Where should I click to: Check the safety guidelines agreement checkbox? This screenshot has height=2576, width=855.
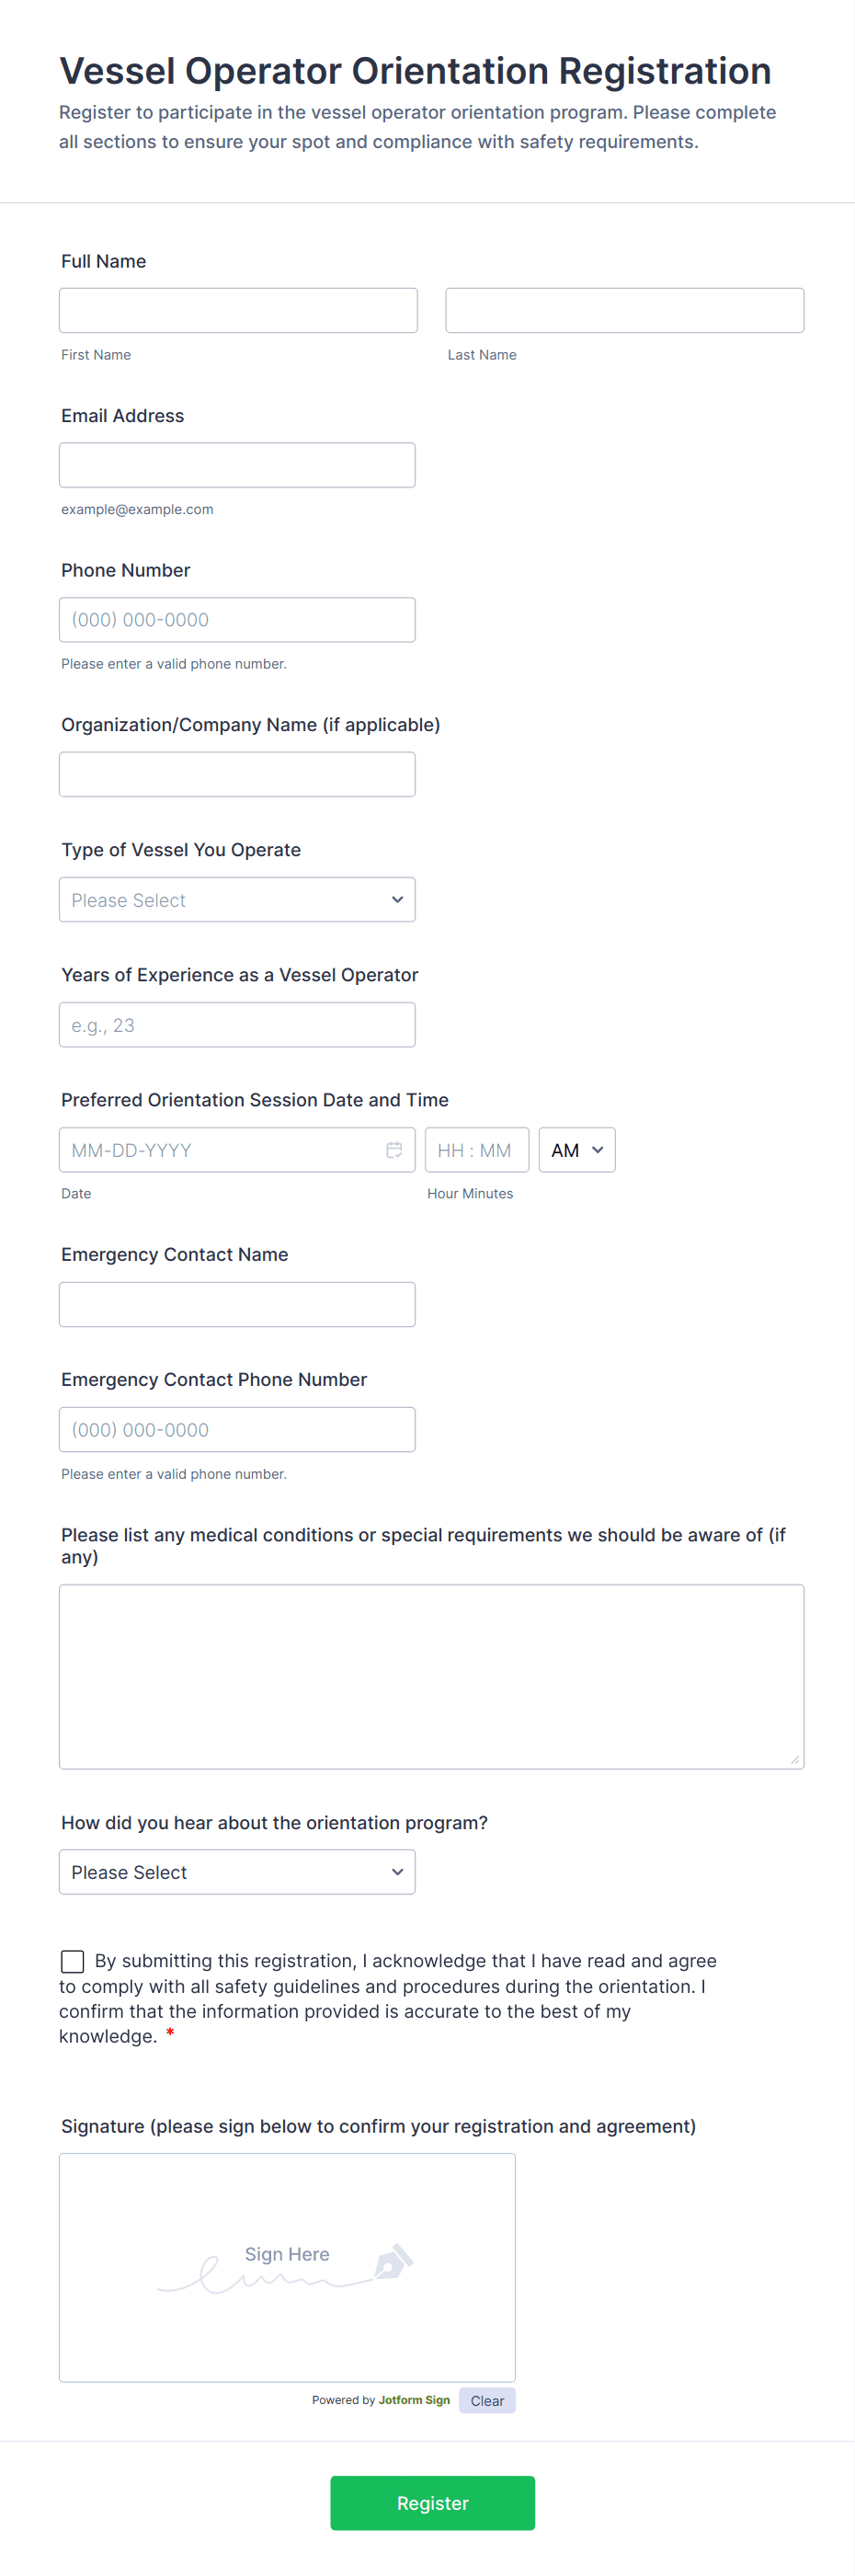pyautogui.click(x=71, y=1961)
